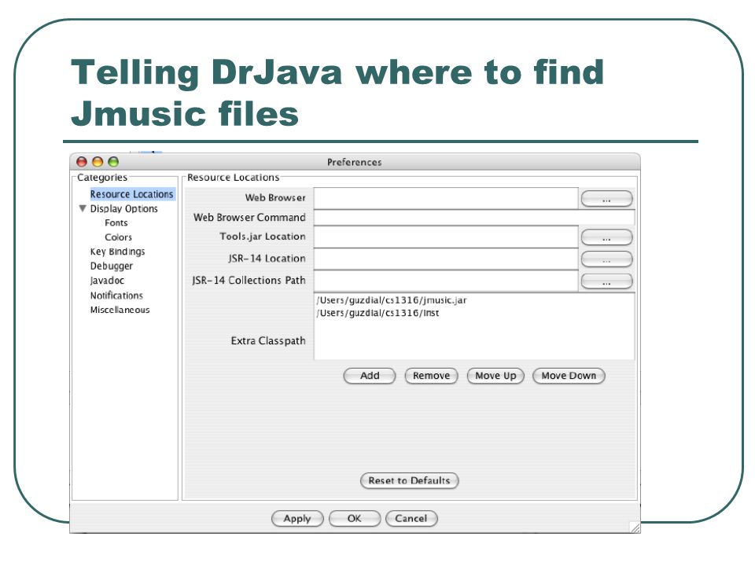The image size is (755, 566).
Task: Collapse the Display Options triangle
Action: (83, 208)
